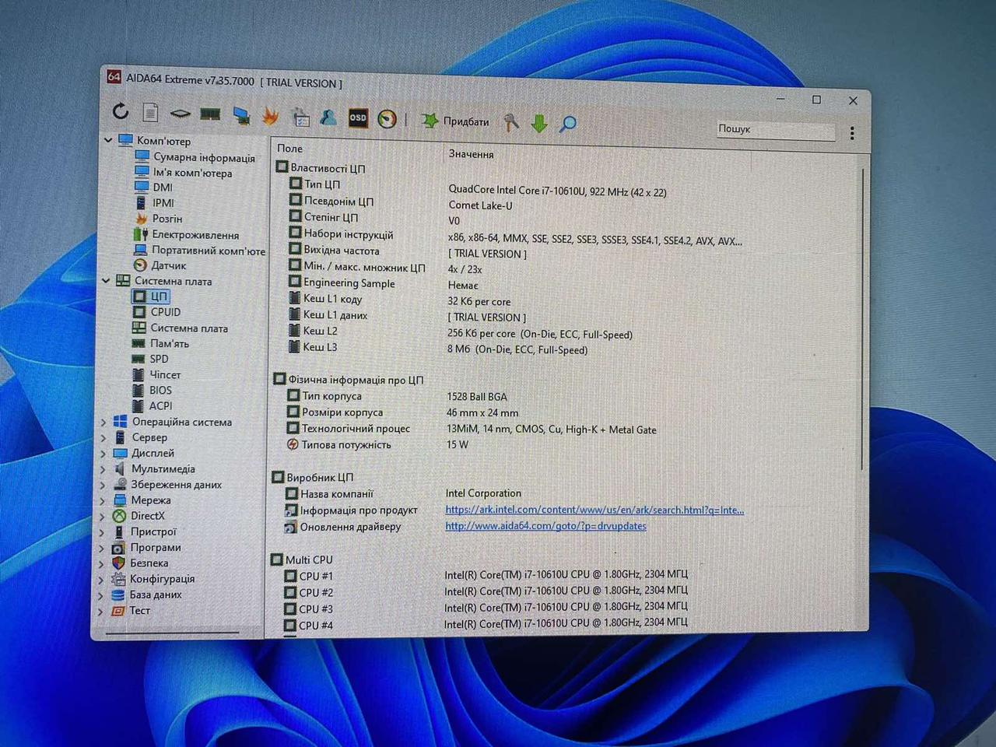The image size is (996, 747).
Task: Click the magnifier search icon
Action: (x=568, y=124)
